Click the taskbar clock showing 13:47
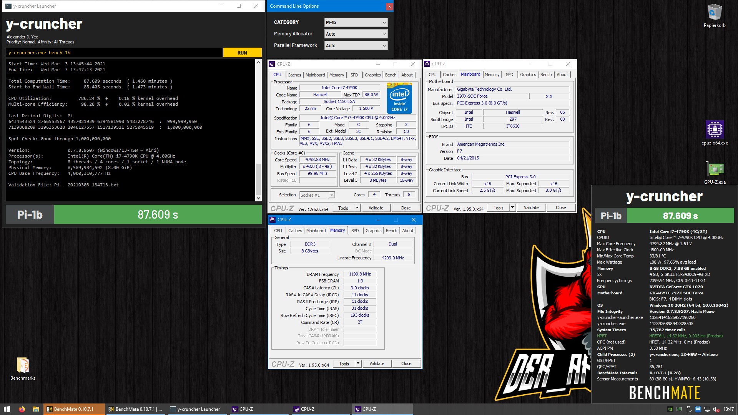The height and width of the screenshot is (415, 738). pyautogui.click(x=728, y=409)
